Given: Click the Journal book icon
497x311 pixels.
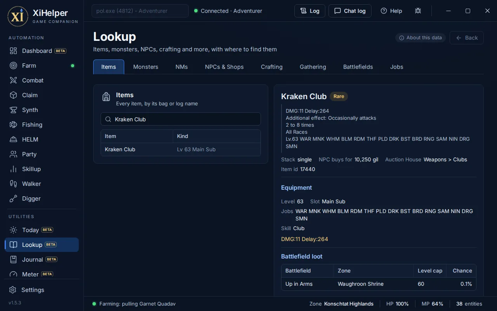Looking at the screenshot, I should pos(14,260).
